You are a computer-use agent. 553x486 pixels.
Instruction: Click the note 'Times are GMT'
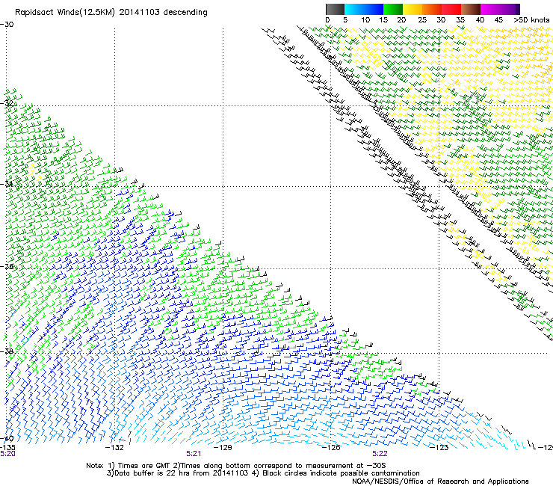tap(145, 466)
